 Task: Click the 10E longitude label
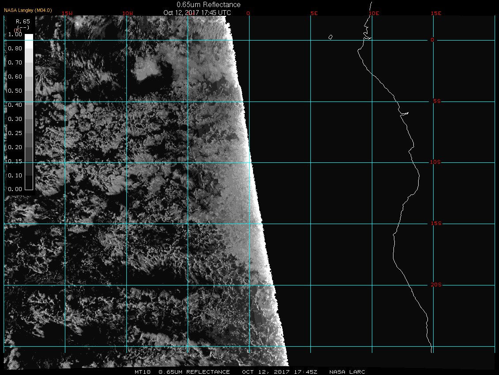coord(374,13)
